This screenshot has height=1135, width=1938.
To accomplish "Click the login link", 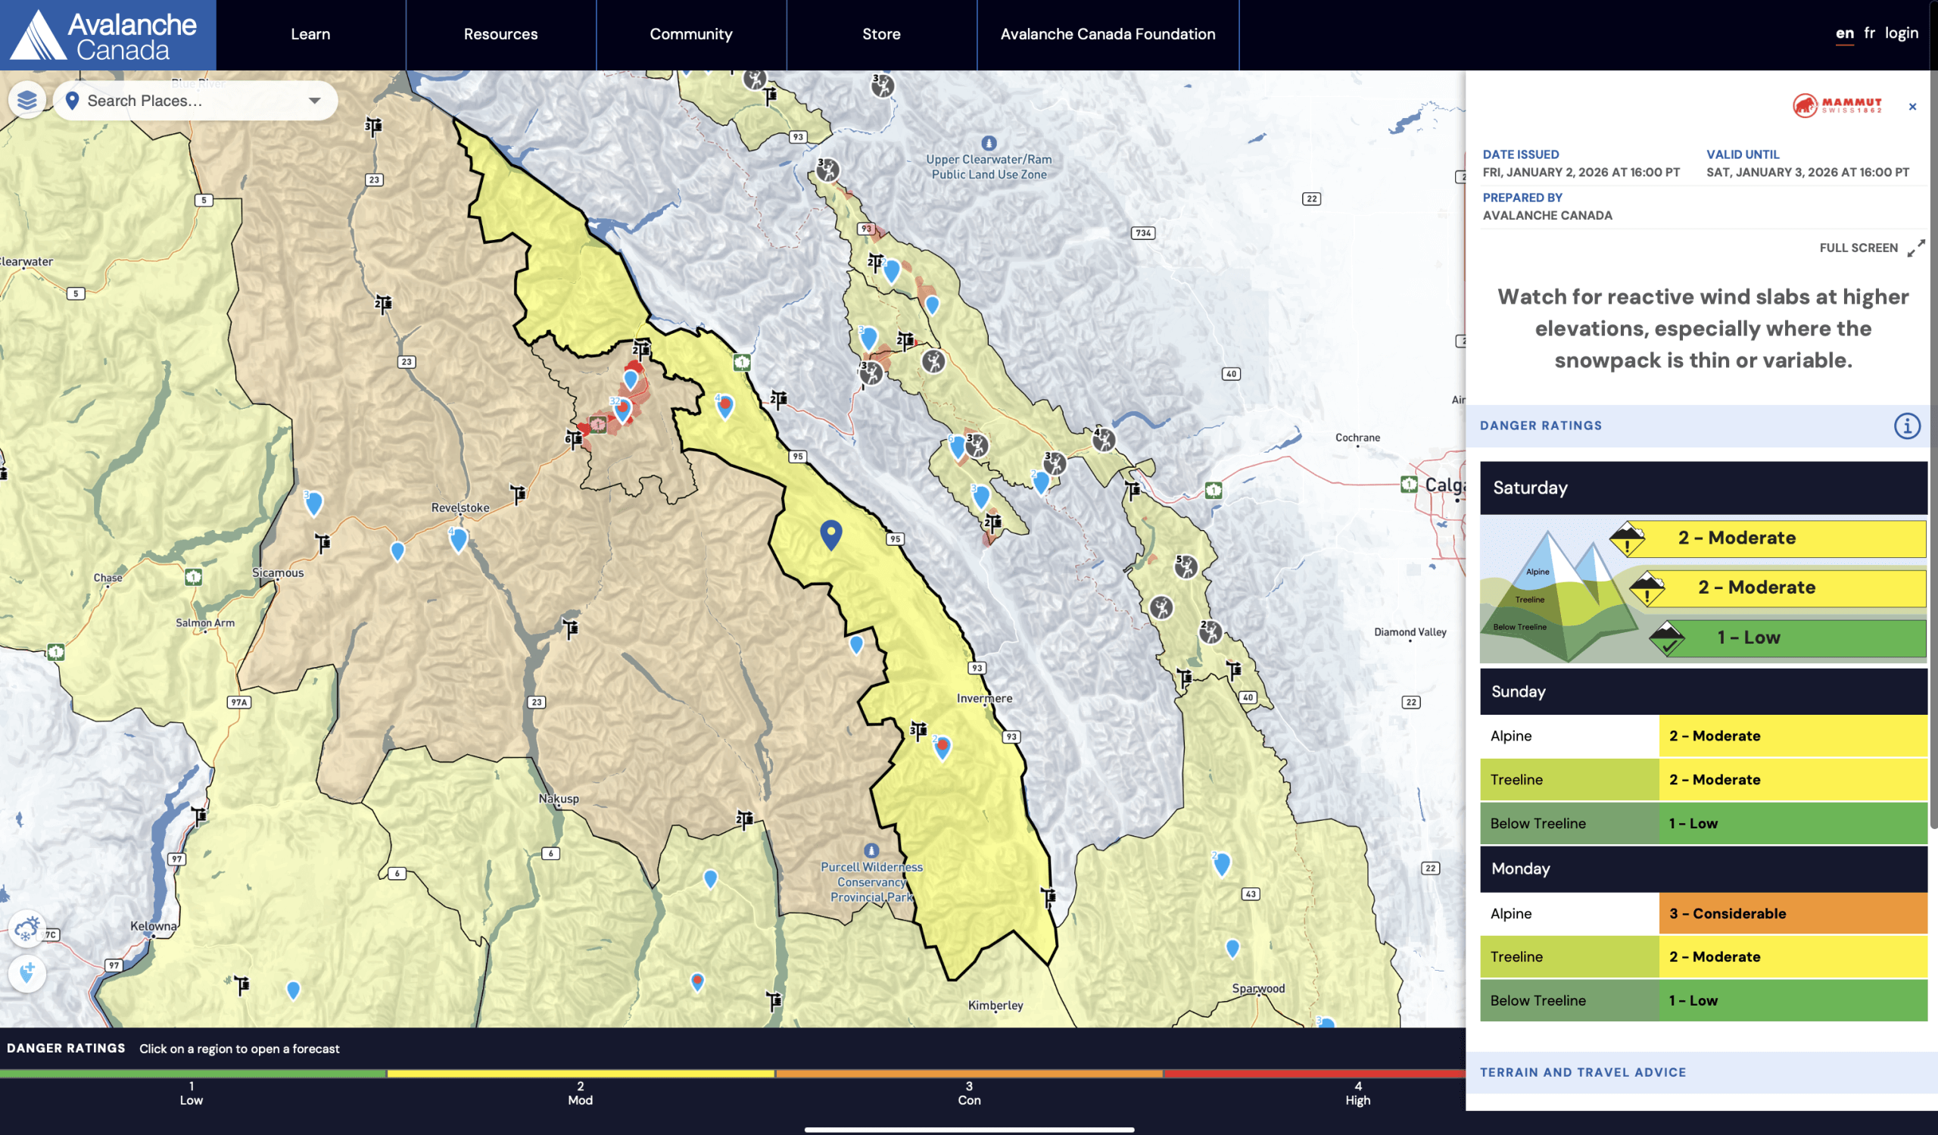I will click(x=1901, y=33).
